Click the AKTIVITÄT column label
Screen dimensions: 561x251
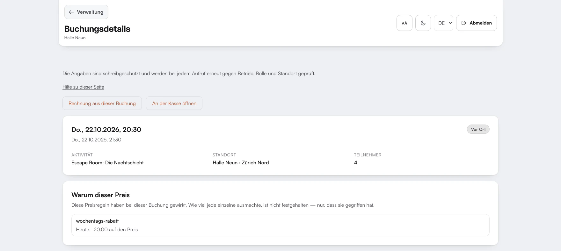82,155
